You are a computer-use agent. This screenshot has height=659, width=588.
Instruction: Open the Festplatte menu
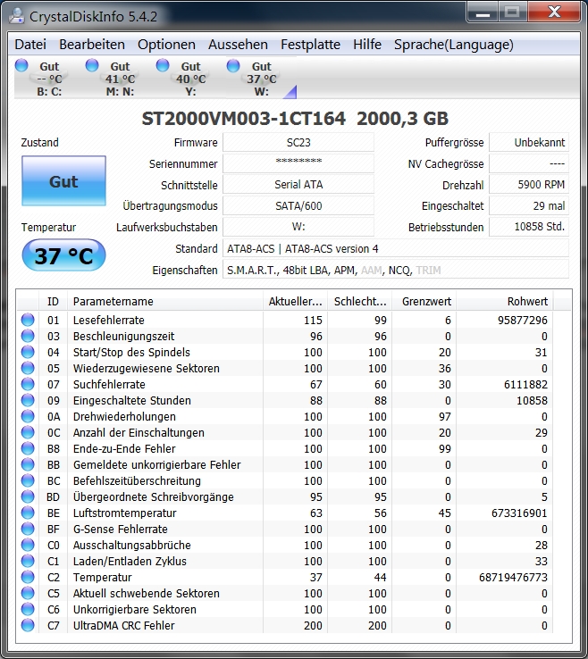tap(311, 45)
